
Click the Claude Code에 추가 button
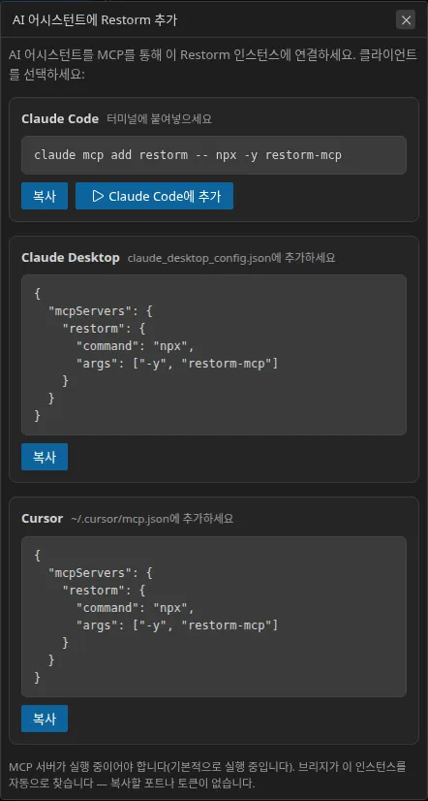(x=155, y=196)
